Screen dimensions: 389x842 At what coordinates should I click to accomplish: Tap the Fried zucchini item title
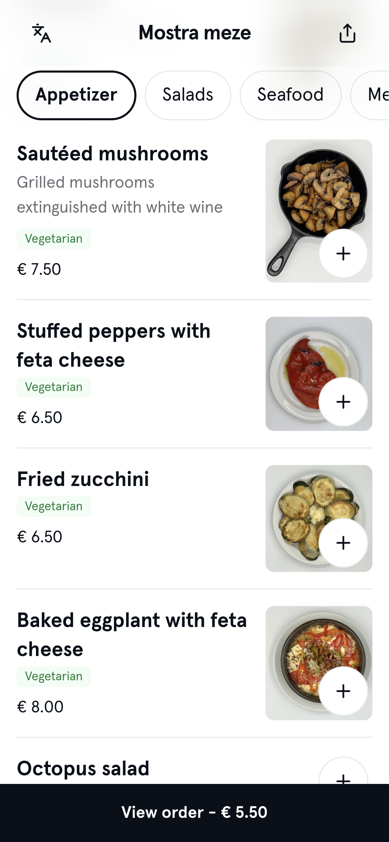[x=83, y=479]
